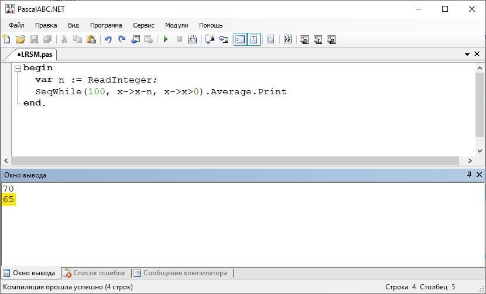Open the Помощь menu

point(211,25)
